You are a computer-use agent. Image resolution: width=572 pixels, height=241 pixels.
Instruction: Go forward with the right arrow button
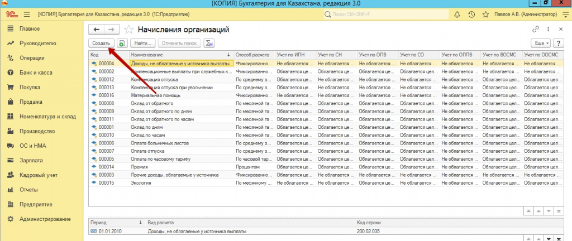112,30
